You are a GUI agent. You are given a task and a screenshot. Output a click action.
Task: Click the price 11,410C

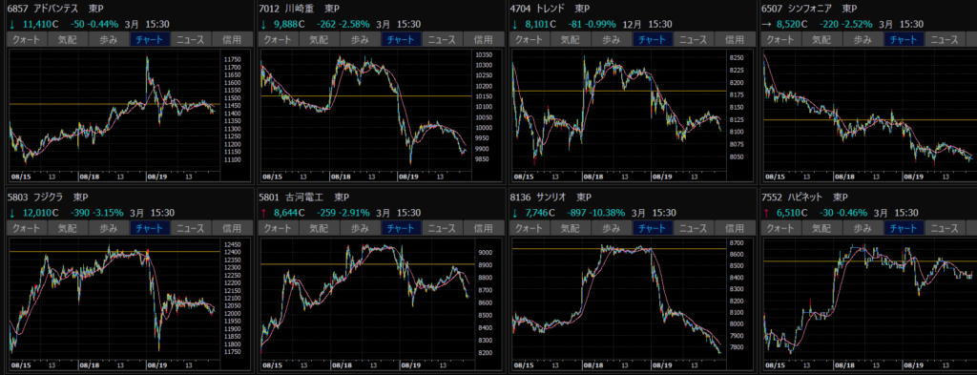41,24
